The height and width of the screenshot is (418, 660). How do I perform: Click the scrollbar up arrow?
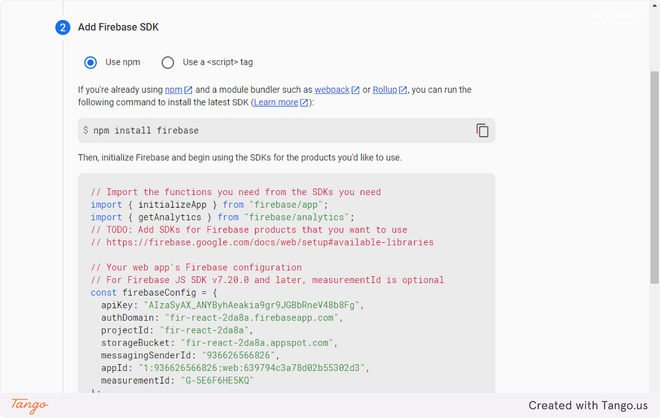click(x=654, y=5)
